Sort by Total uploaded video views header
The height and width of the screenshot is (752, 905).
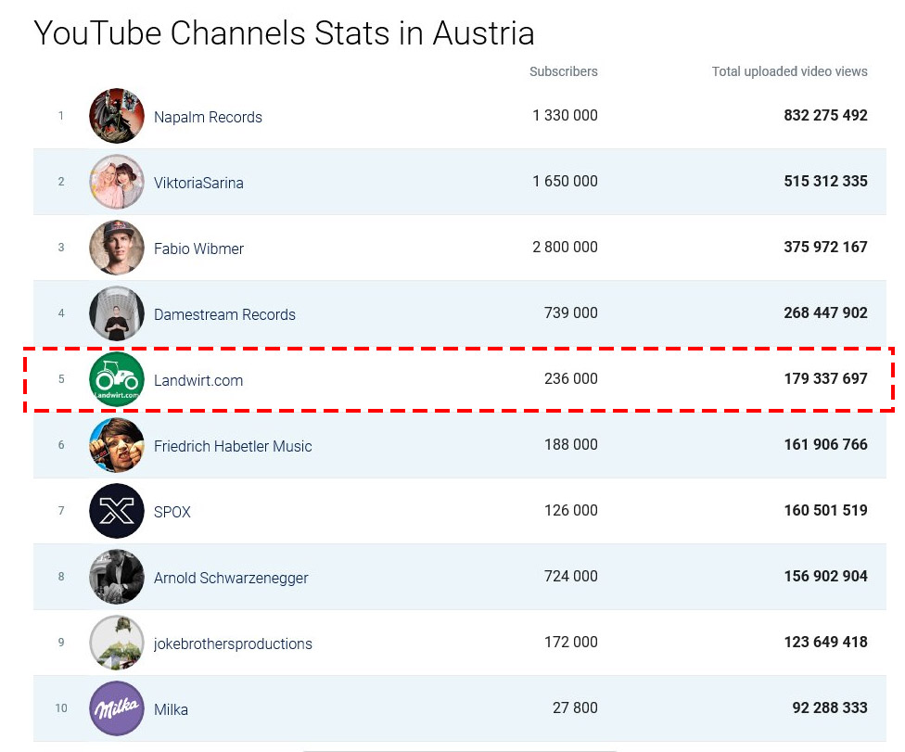coord(789,71)
